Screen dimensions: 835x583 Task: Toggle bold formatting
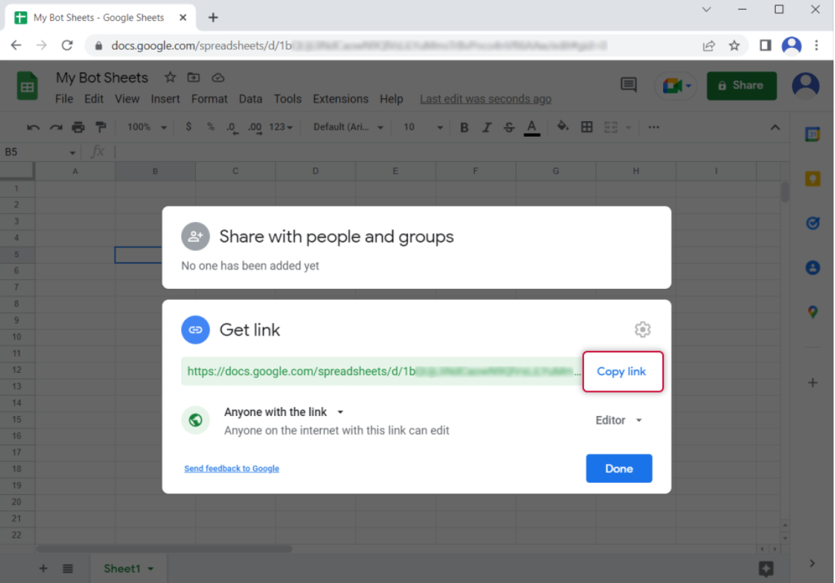pyautogui.click(x=464, y=128)
